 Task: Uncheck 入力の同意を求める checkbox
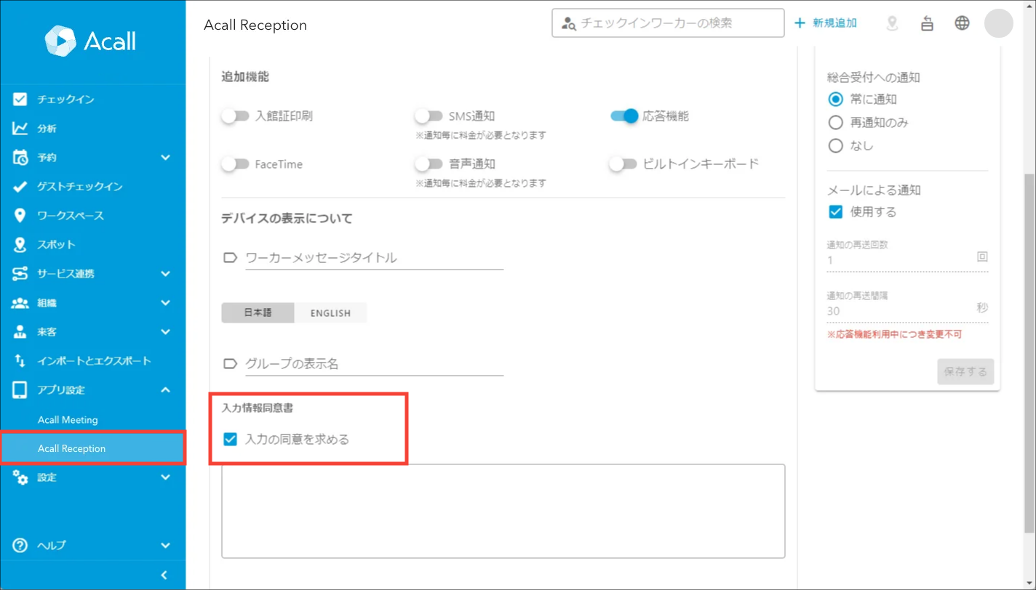pyautogui.click(x=230, y=439)
